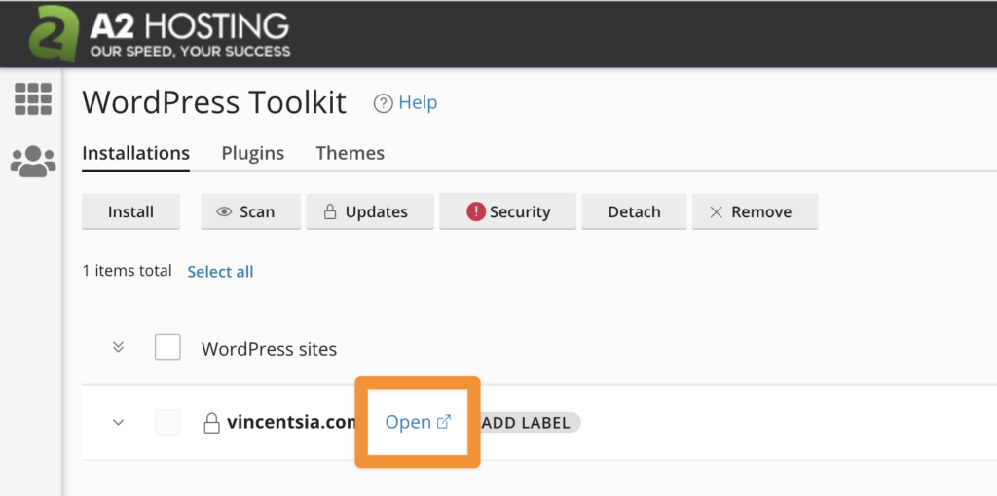
Task: Open the vincentsia.com site link
Action: 418,422
